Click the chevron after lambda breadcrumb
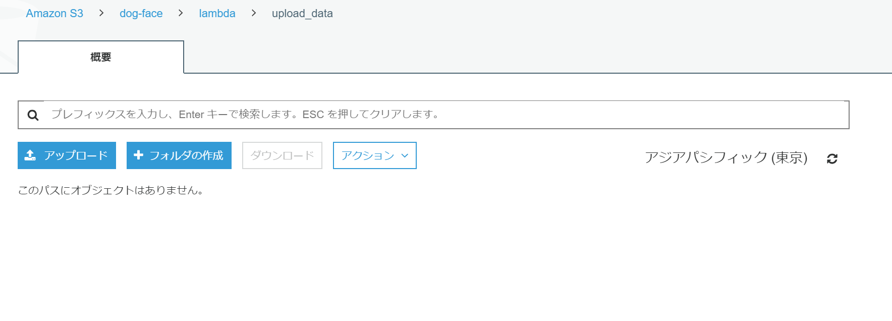Viewport: 892px width, 321px height. 254,13
